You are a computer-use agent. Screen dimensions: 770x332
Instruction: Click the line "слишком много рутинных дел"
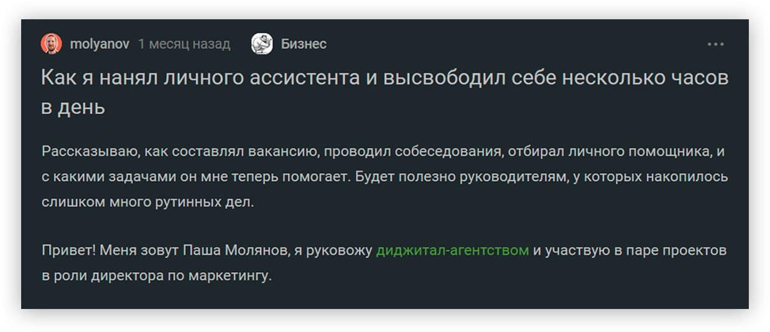(147, 203)
